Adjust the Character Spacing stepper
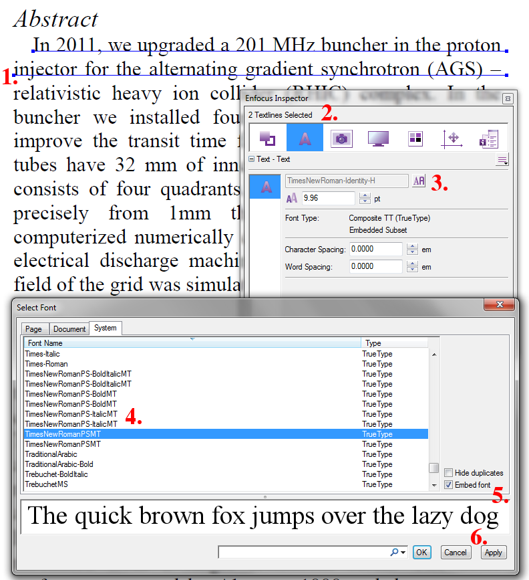Screen dimensions: 529x580 point(412,249)
